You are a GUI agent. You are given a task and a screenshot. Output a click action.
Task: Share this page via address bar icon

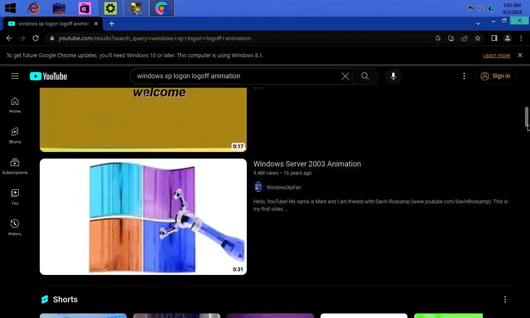[x=465, y=38]
